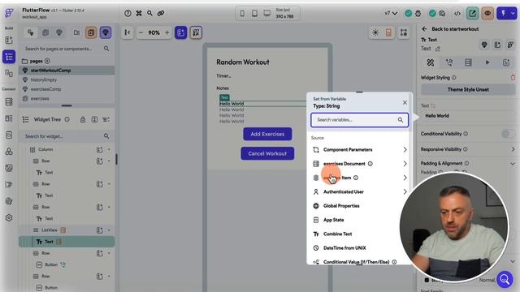Screen dimensions: 520x292
Task: Open the backend query table tab icon
Action: pyautogui.click(x=468, y=62)
